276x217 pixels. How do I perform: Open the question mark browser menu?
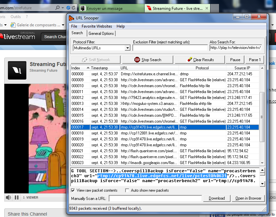(x=27, y=17)
